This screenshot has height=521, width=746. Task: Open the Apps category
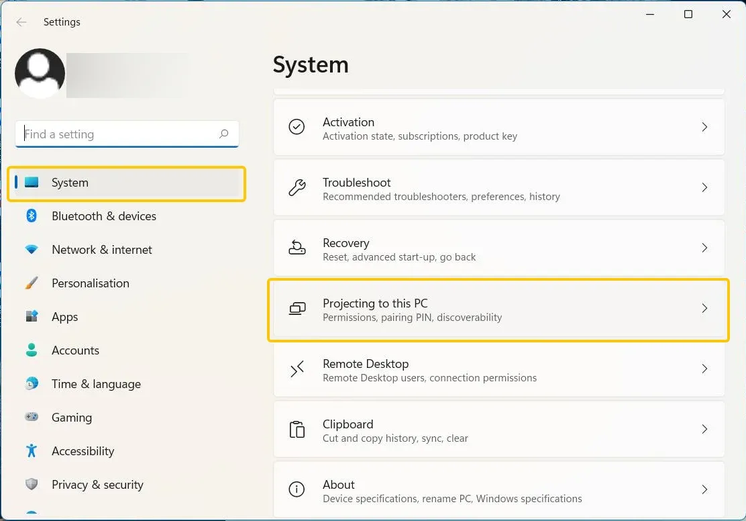pos(127,317)
